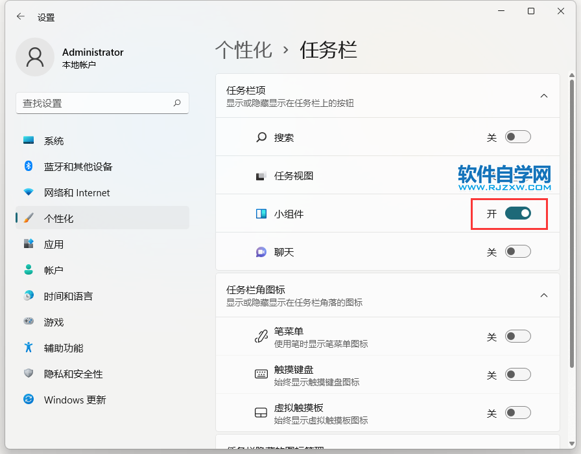Open 系统 settings category
This screenshot has width=581, height=454.
(x=54, y=141)
